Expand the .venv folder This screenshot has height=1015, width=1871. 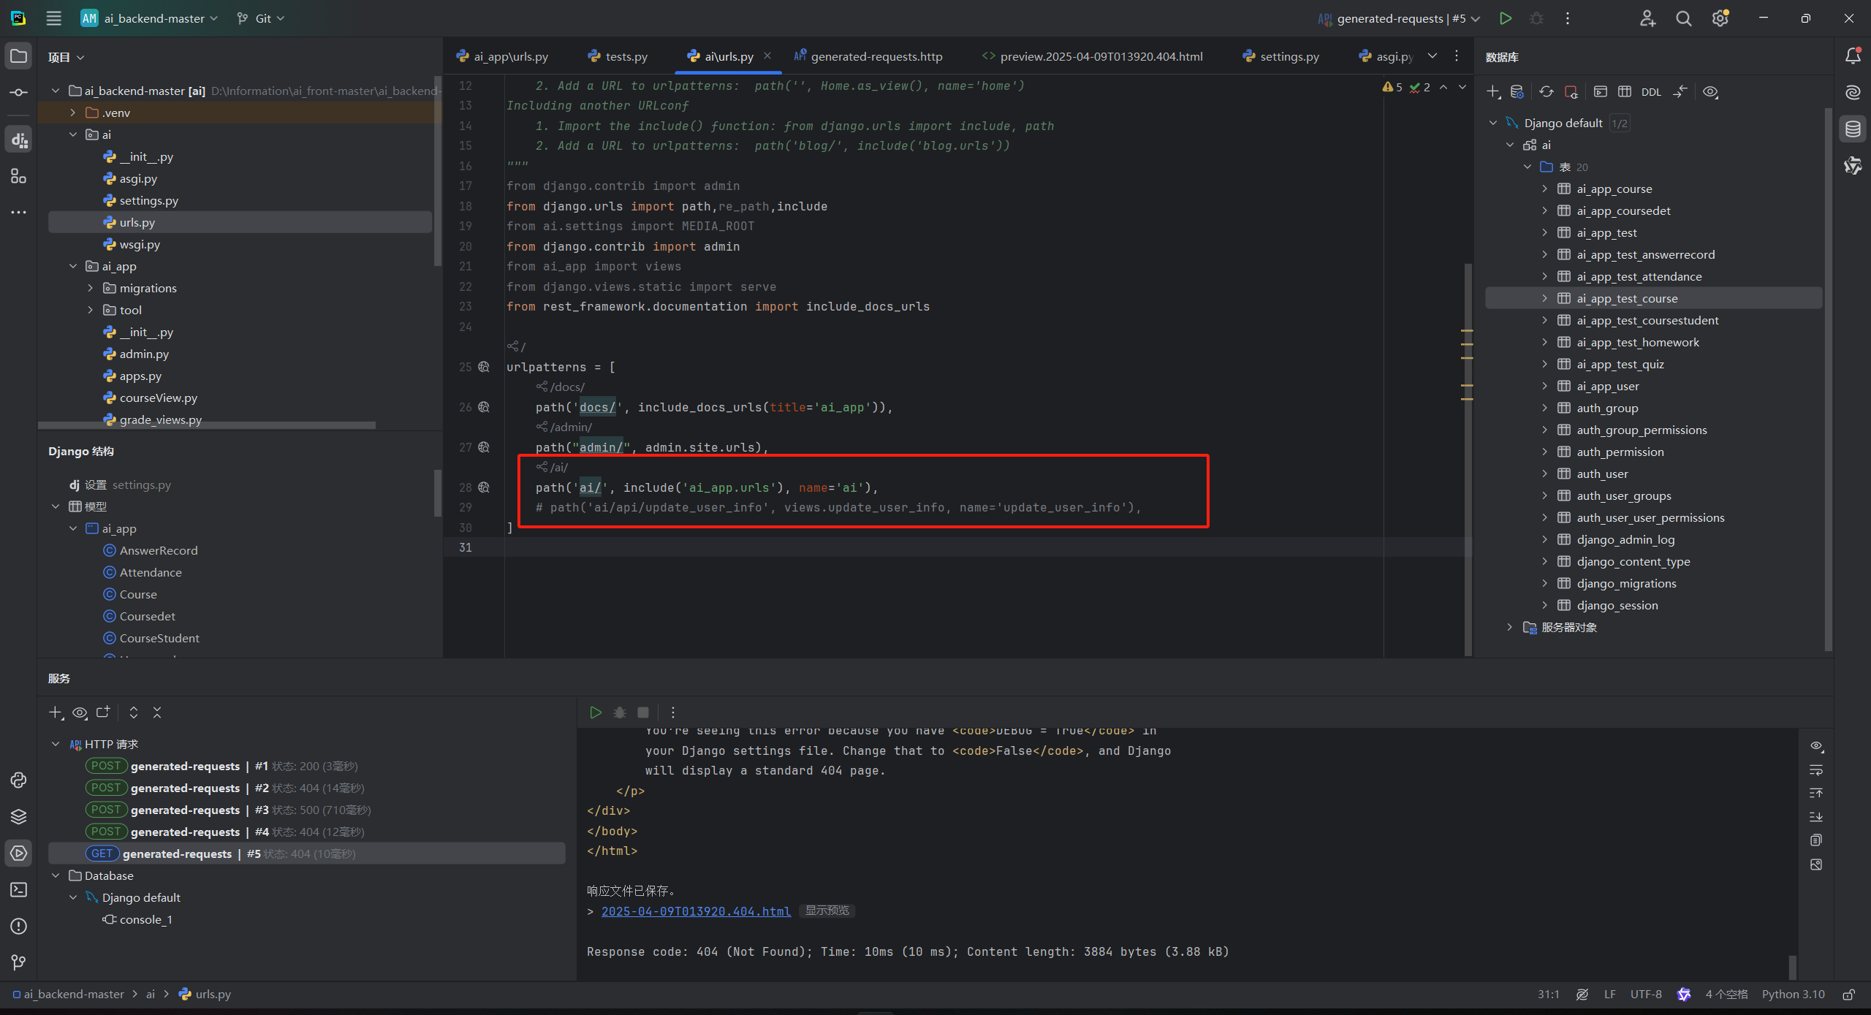(72, 113)
